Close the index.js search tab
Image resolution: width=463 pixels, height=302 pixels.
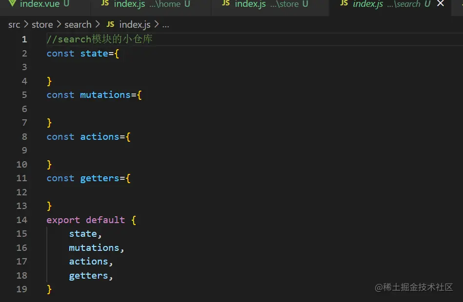tap(440, 3)
